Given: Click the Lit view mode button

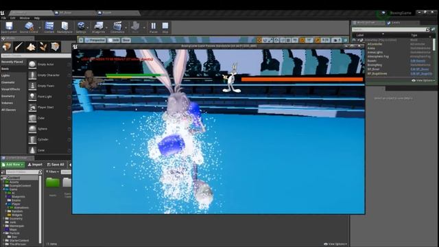Looking at the screenshot, I should (x=114, y=40).
